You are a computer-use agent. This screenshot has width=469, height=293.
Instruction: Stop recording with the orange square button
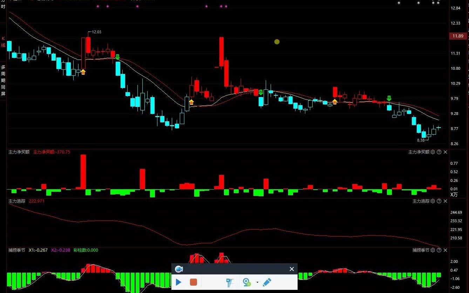[x=193, y=282]
